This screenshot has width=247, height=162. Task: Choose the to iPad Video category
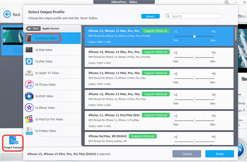coord(52,50)
